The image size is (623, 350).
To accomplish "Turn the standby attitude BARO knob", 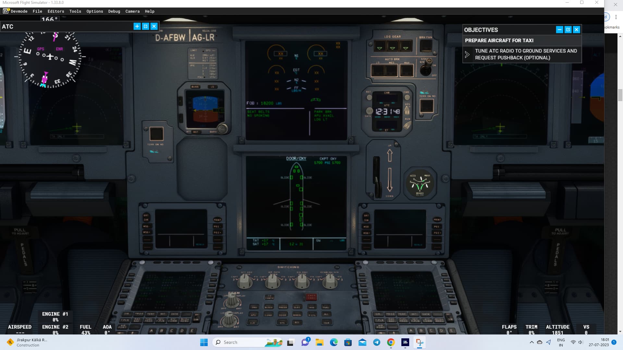I will click(x=222, y=129).
